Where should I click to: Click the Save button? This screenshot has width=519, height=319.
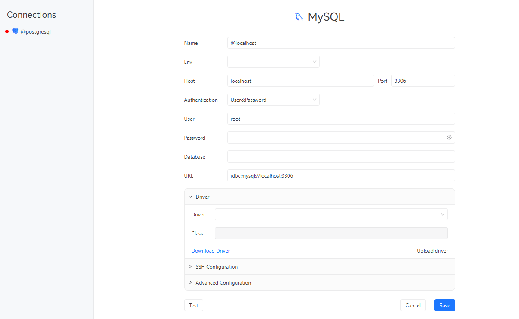(445, 305)
